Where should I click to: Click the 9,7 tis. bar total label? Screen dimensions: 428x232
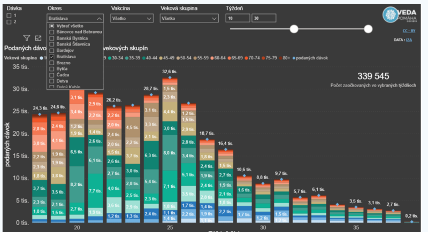pos(281,173)
